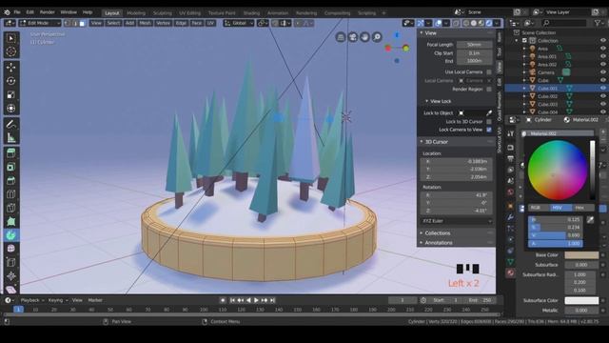Expand the Annotations panel in the sidebar
The width and height of the screenshot is (609, 343).
(x=438, y=243)
